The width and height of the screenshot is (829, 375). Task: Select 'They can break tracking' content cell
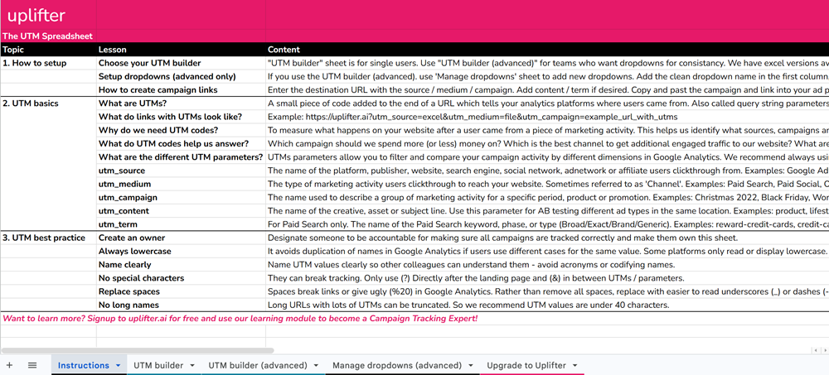coord(547,278)
